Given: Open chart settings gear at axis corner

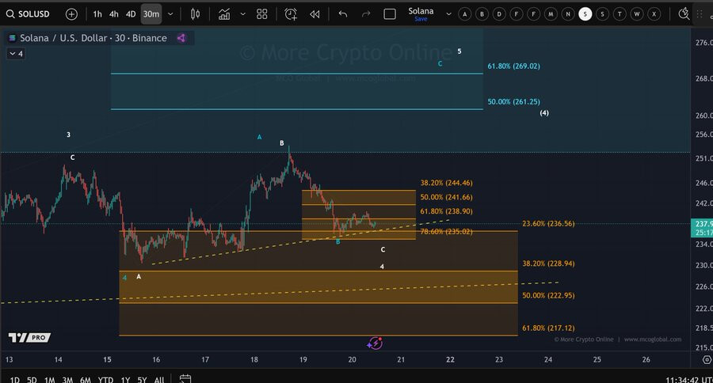Looking at the screenshot, I should [707, 360].
